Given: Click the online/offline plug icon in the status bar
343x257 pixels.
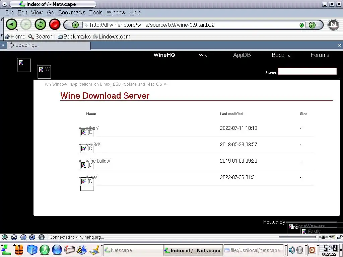Looking at the screenshot, I should click(323, 237).
